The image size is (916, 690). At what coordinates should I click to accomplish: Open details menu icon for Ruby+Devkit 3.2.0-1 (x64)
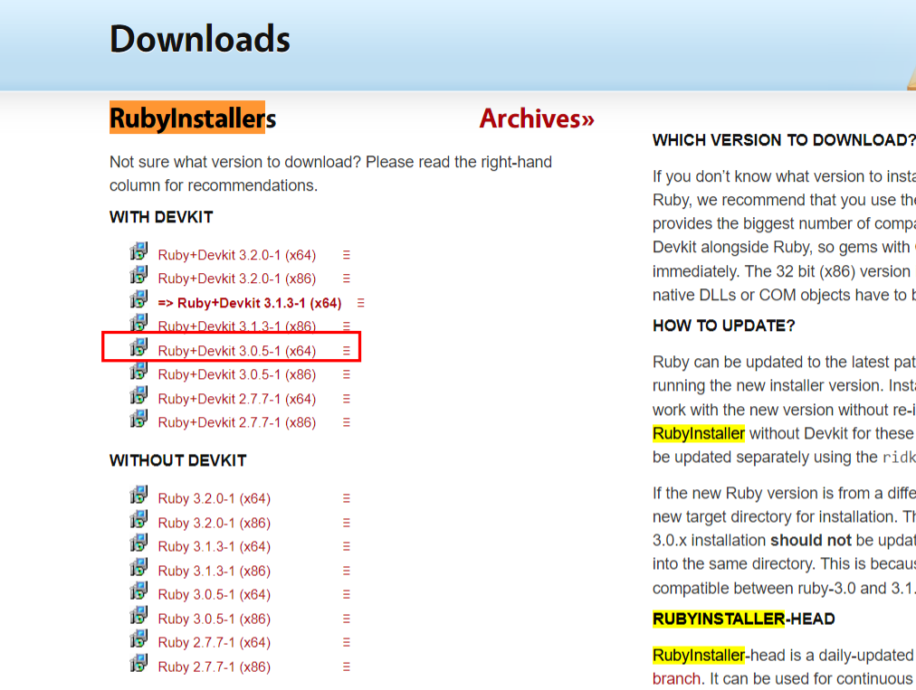coord(346,255)
